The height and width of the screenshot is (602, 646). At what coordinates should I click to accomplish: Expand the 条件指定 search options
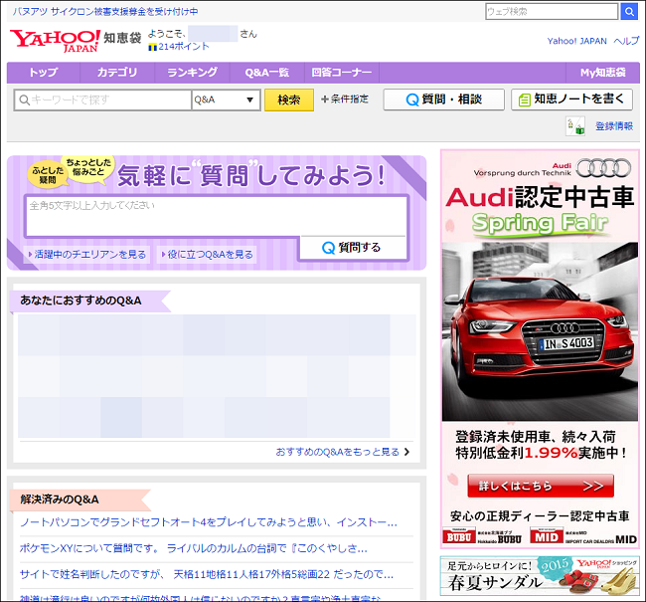[345, 100]
